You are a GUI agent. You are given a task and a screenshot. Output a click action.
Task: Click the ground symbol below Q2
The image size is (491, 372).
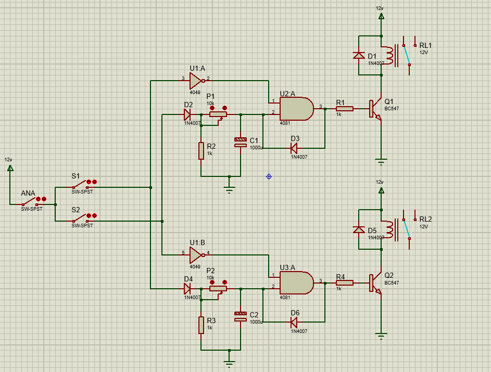381,336
